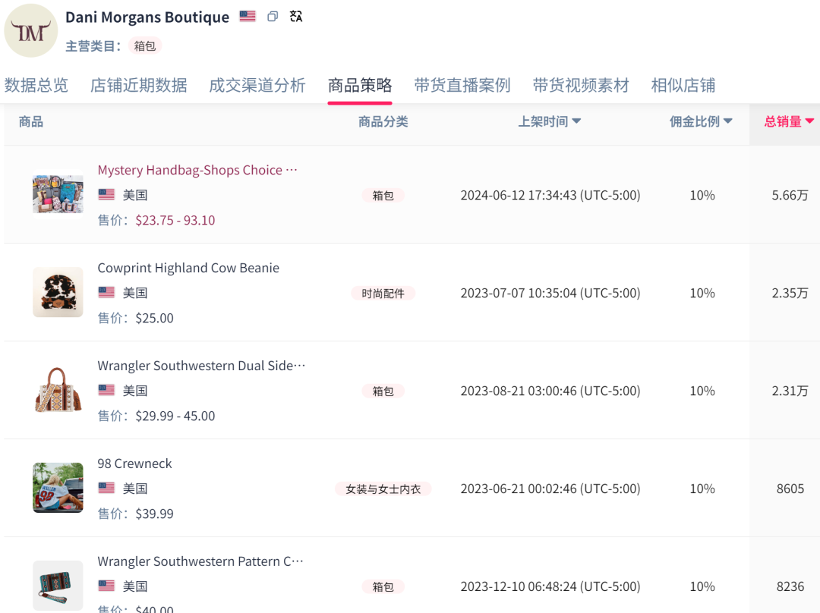Viewport: 820px width, 613px height.
Task: Open the 带货直播案例 tab
Action: pos(462,85)
